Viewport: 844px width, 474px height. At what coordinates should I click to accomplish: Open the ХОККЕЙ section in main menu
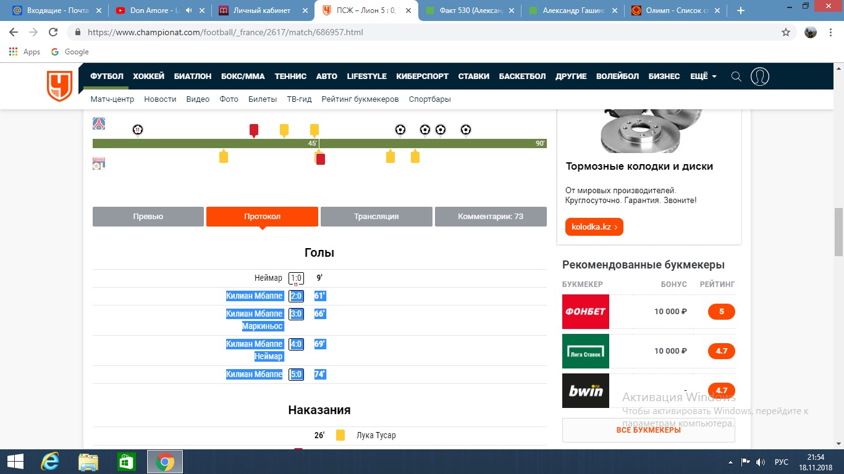[148, 77]
